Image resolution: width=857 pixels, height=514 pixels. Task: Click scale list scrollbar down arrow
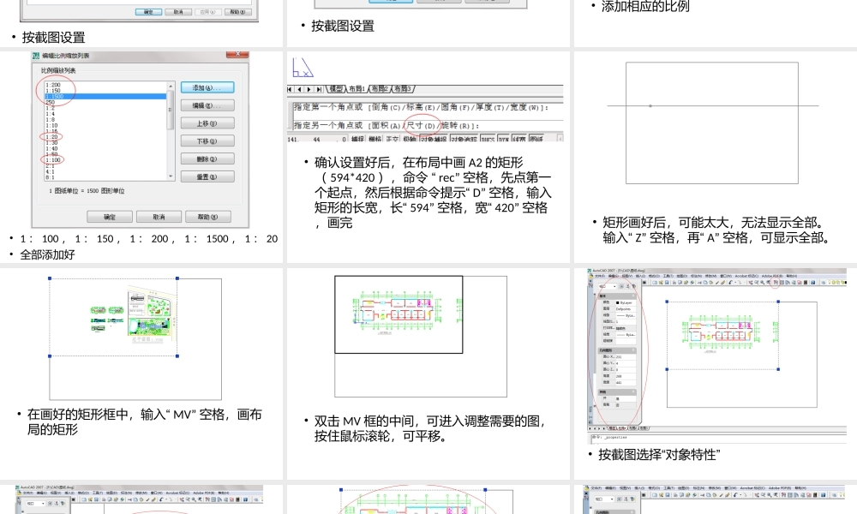(x=171, y=176)
